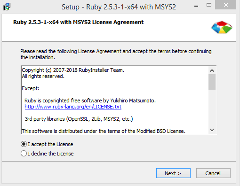
Task: Click the "Please read the following License Agreement" instruction
Action: [116, 54]
